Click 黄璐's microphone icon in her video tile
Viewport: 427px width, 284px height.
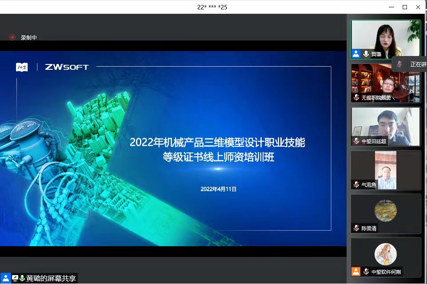click(x=366, y=54)
